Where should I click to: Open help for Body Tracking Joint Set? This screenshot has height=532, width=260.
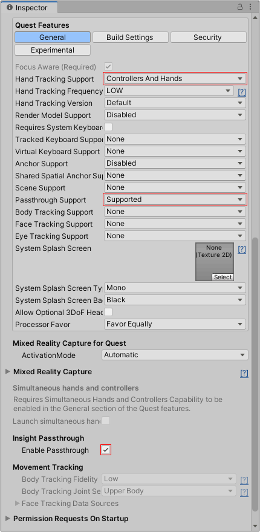[x=244, y=492]
